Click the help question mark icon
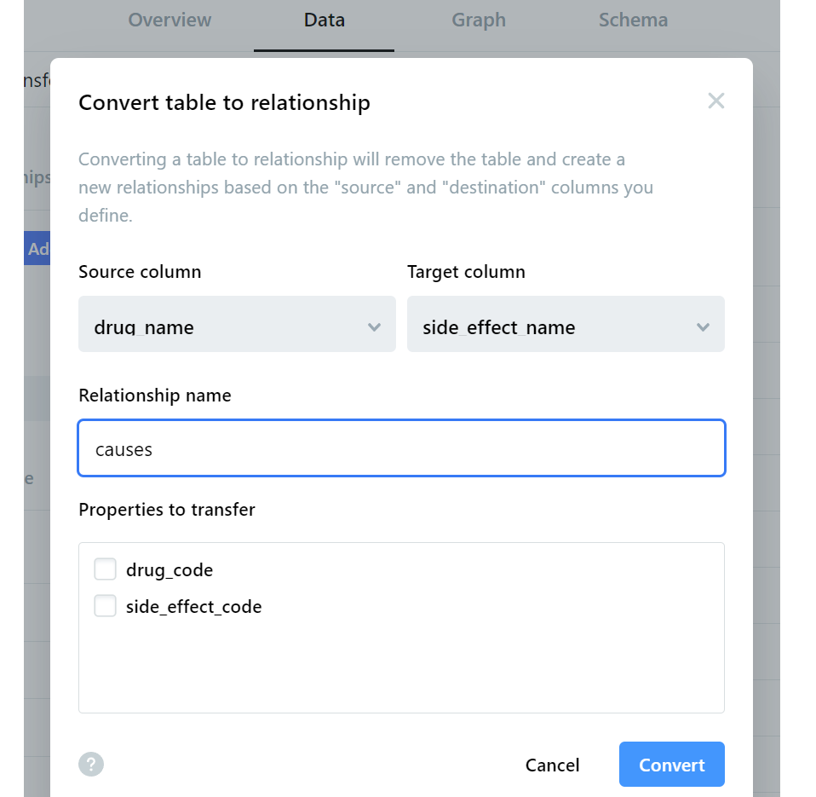This screenshot has height=797, width=816. [91, 764]
